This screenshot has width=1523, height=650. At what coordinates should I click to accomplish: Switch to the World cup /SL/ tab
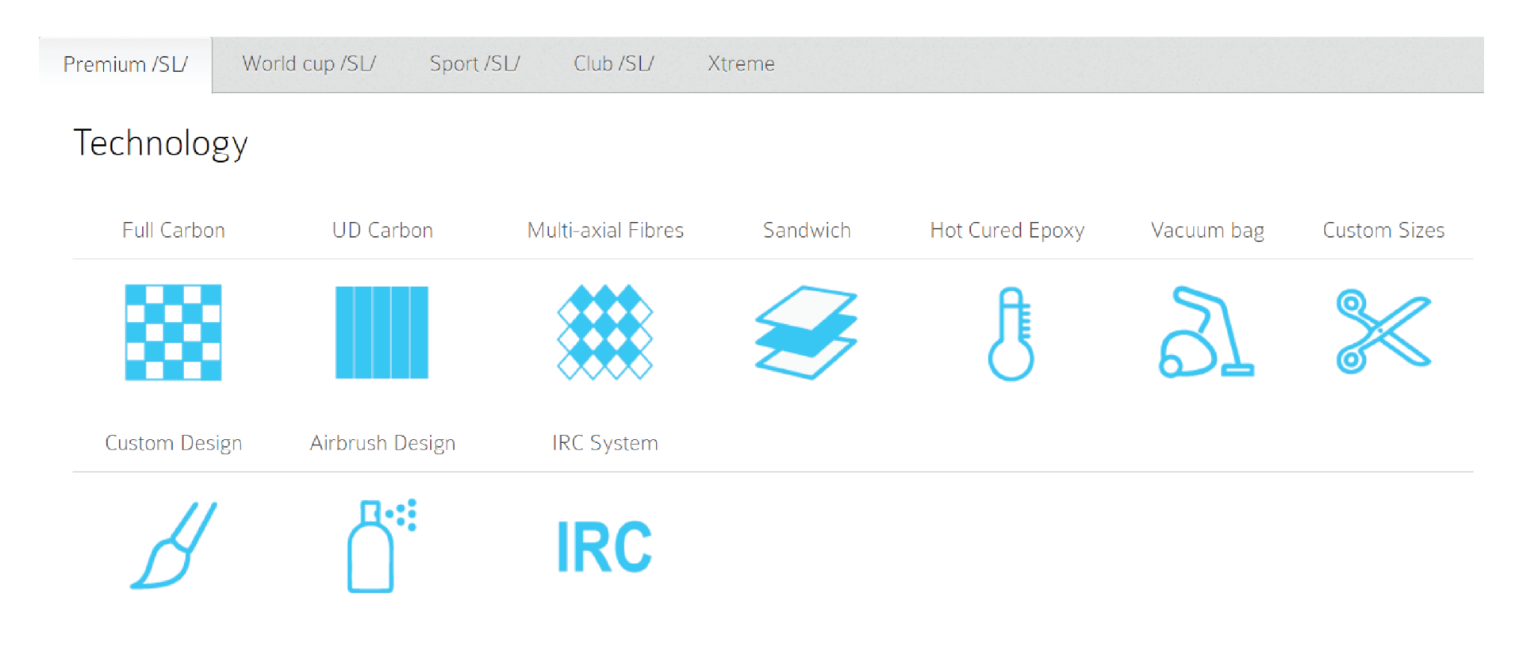(309, 63)
